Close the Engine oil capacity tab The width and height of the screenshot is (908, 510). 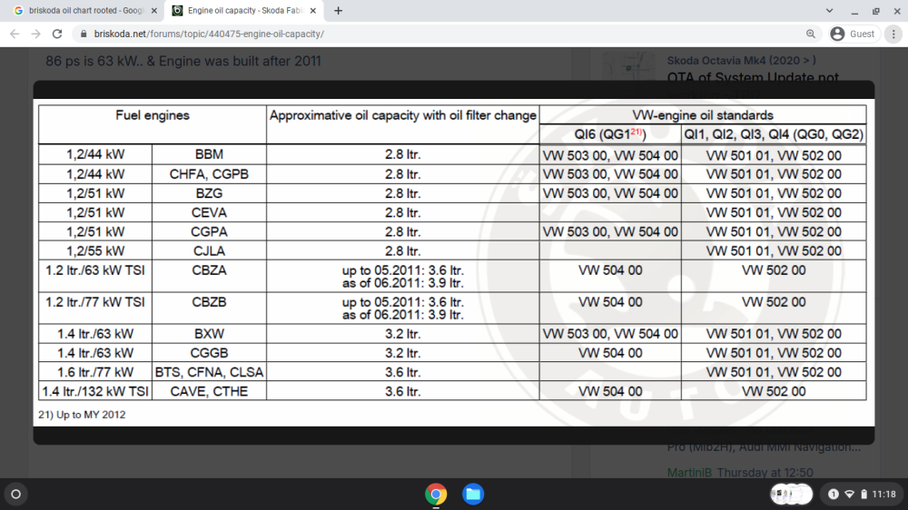[x=312, y=10]
